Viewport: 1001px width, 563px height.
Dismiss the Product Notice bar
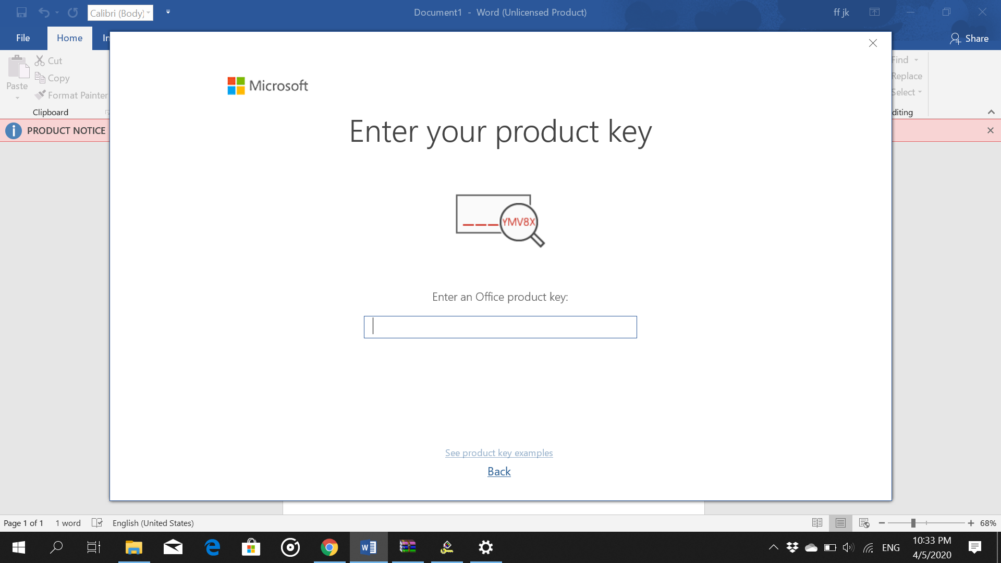(991, 130)
